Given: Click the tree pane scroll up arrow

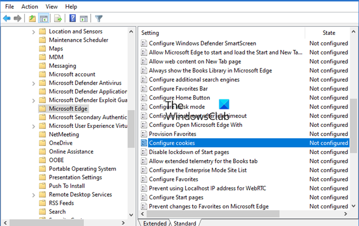Looking at the screenshot, I should [x=131, y=32].
